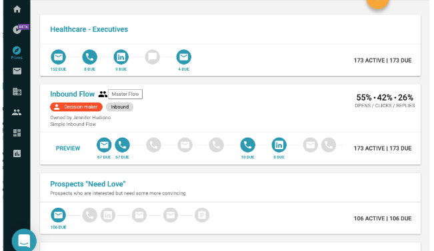434x251 pixels.
Task: Open the companies building icon in sidebar
Action: click(17, 91)
